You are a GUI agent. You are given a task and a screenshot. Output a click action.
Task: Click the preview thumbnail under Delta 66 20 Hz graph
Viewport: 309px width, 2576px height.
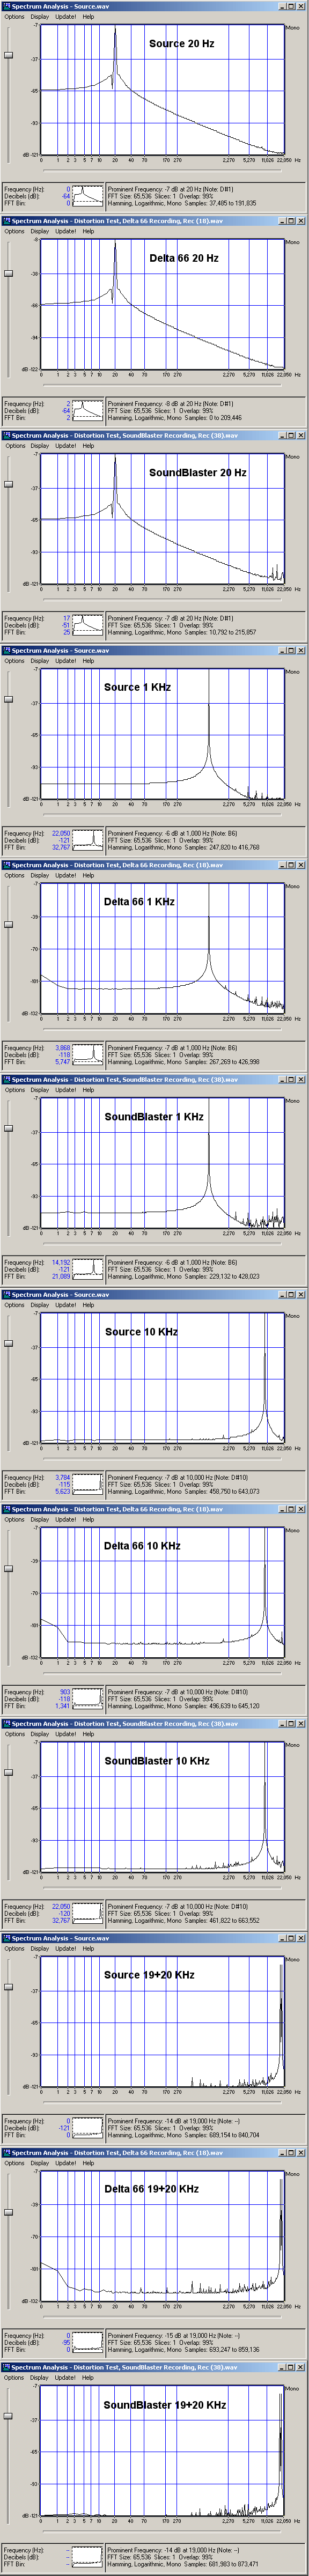[88, 410]
